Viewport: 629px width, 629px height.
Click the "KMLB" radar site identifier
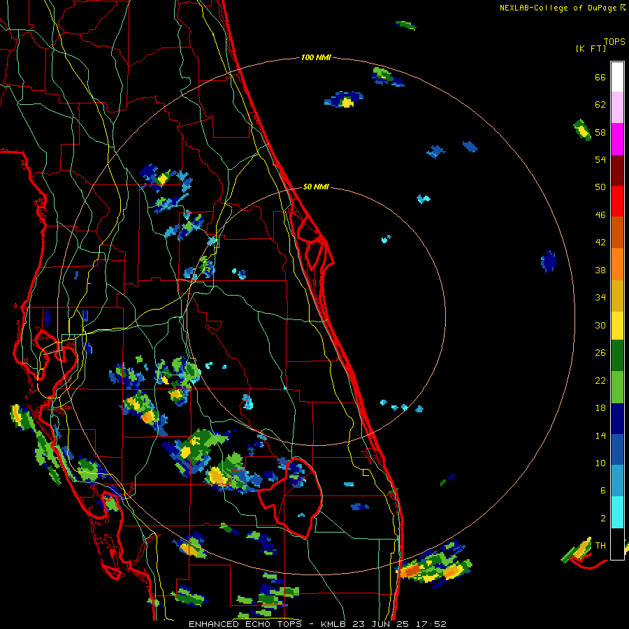(334, 624)
